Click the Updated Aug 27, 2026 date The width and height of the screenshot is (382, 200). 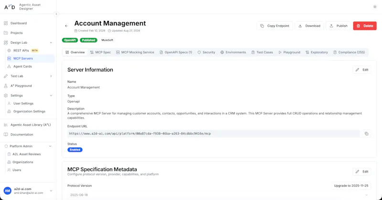tap(124, 30)
